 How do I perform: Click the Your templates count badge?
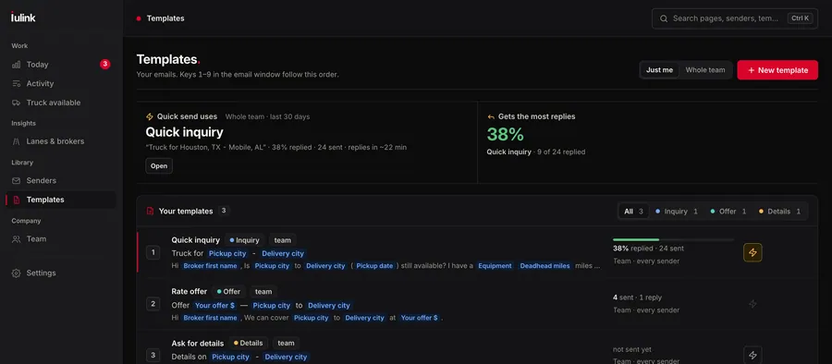[x=224, y=211]
